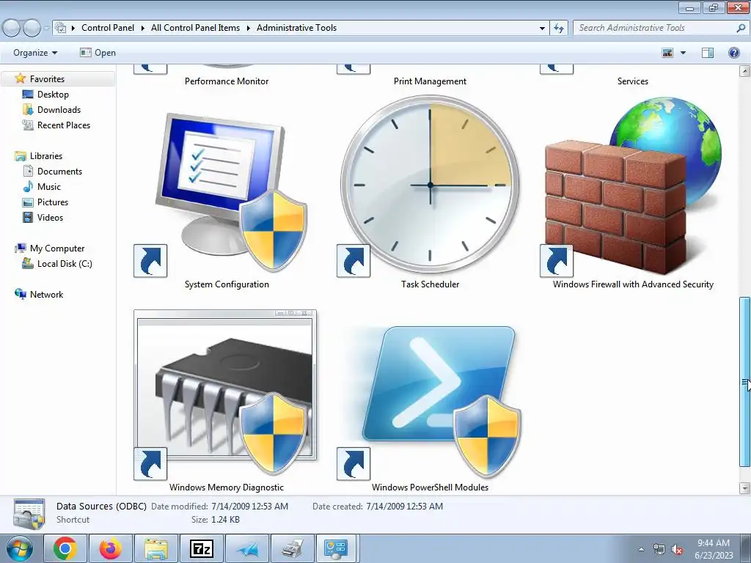Expand the arrow after Control Panel breadcrumb
Viewport: 751px width, 563px height.
tap(143, 28)
